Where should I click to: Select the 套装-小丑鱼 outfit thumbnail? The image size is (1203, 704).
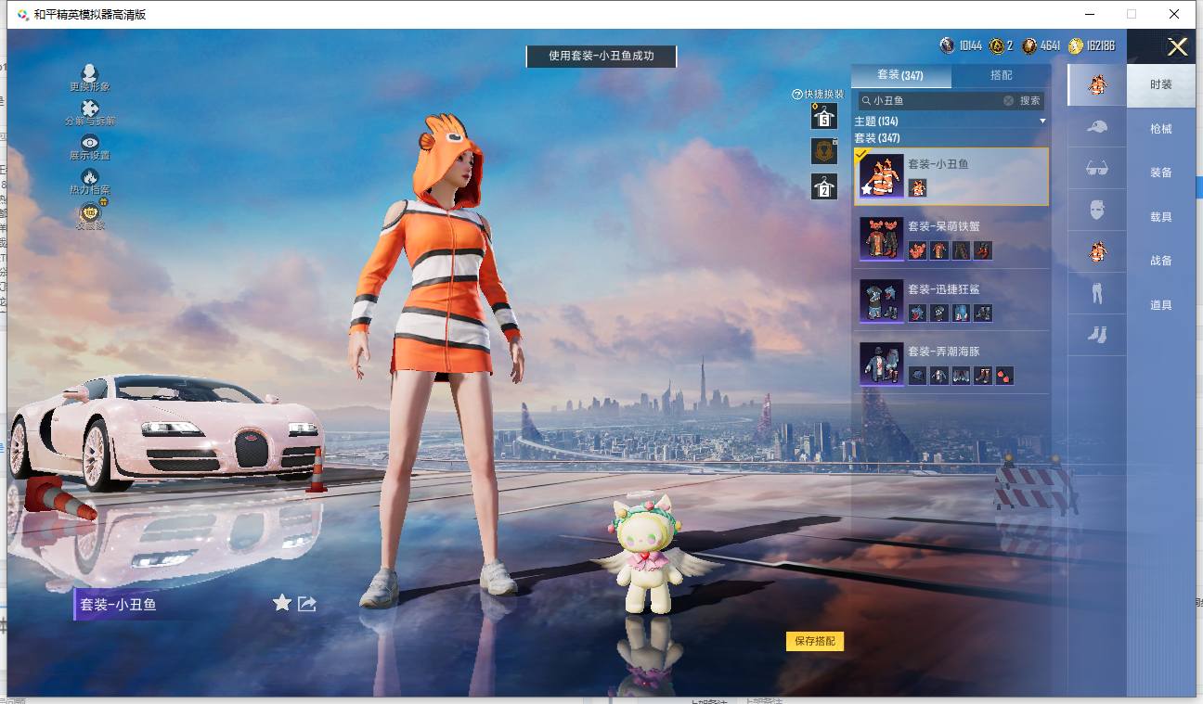click(x=881, y=176)
